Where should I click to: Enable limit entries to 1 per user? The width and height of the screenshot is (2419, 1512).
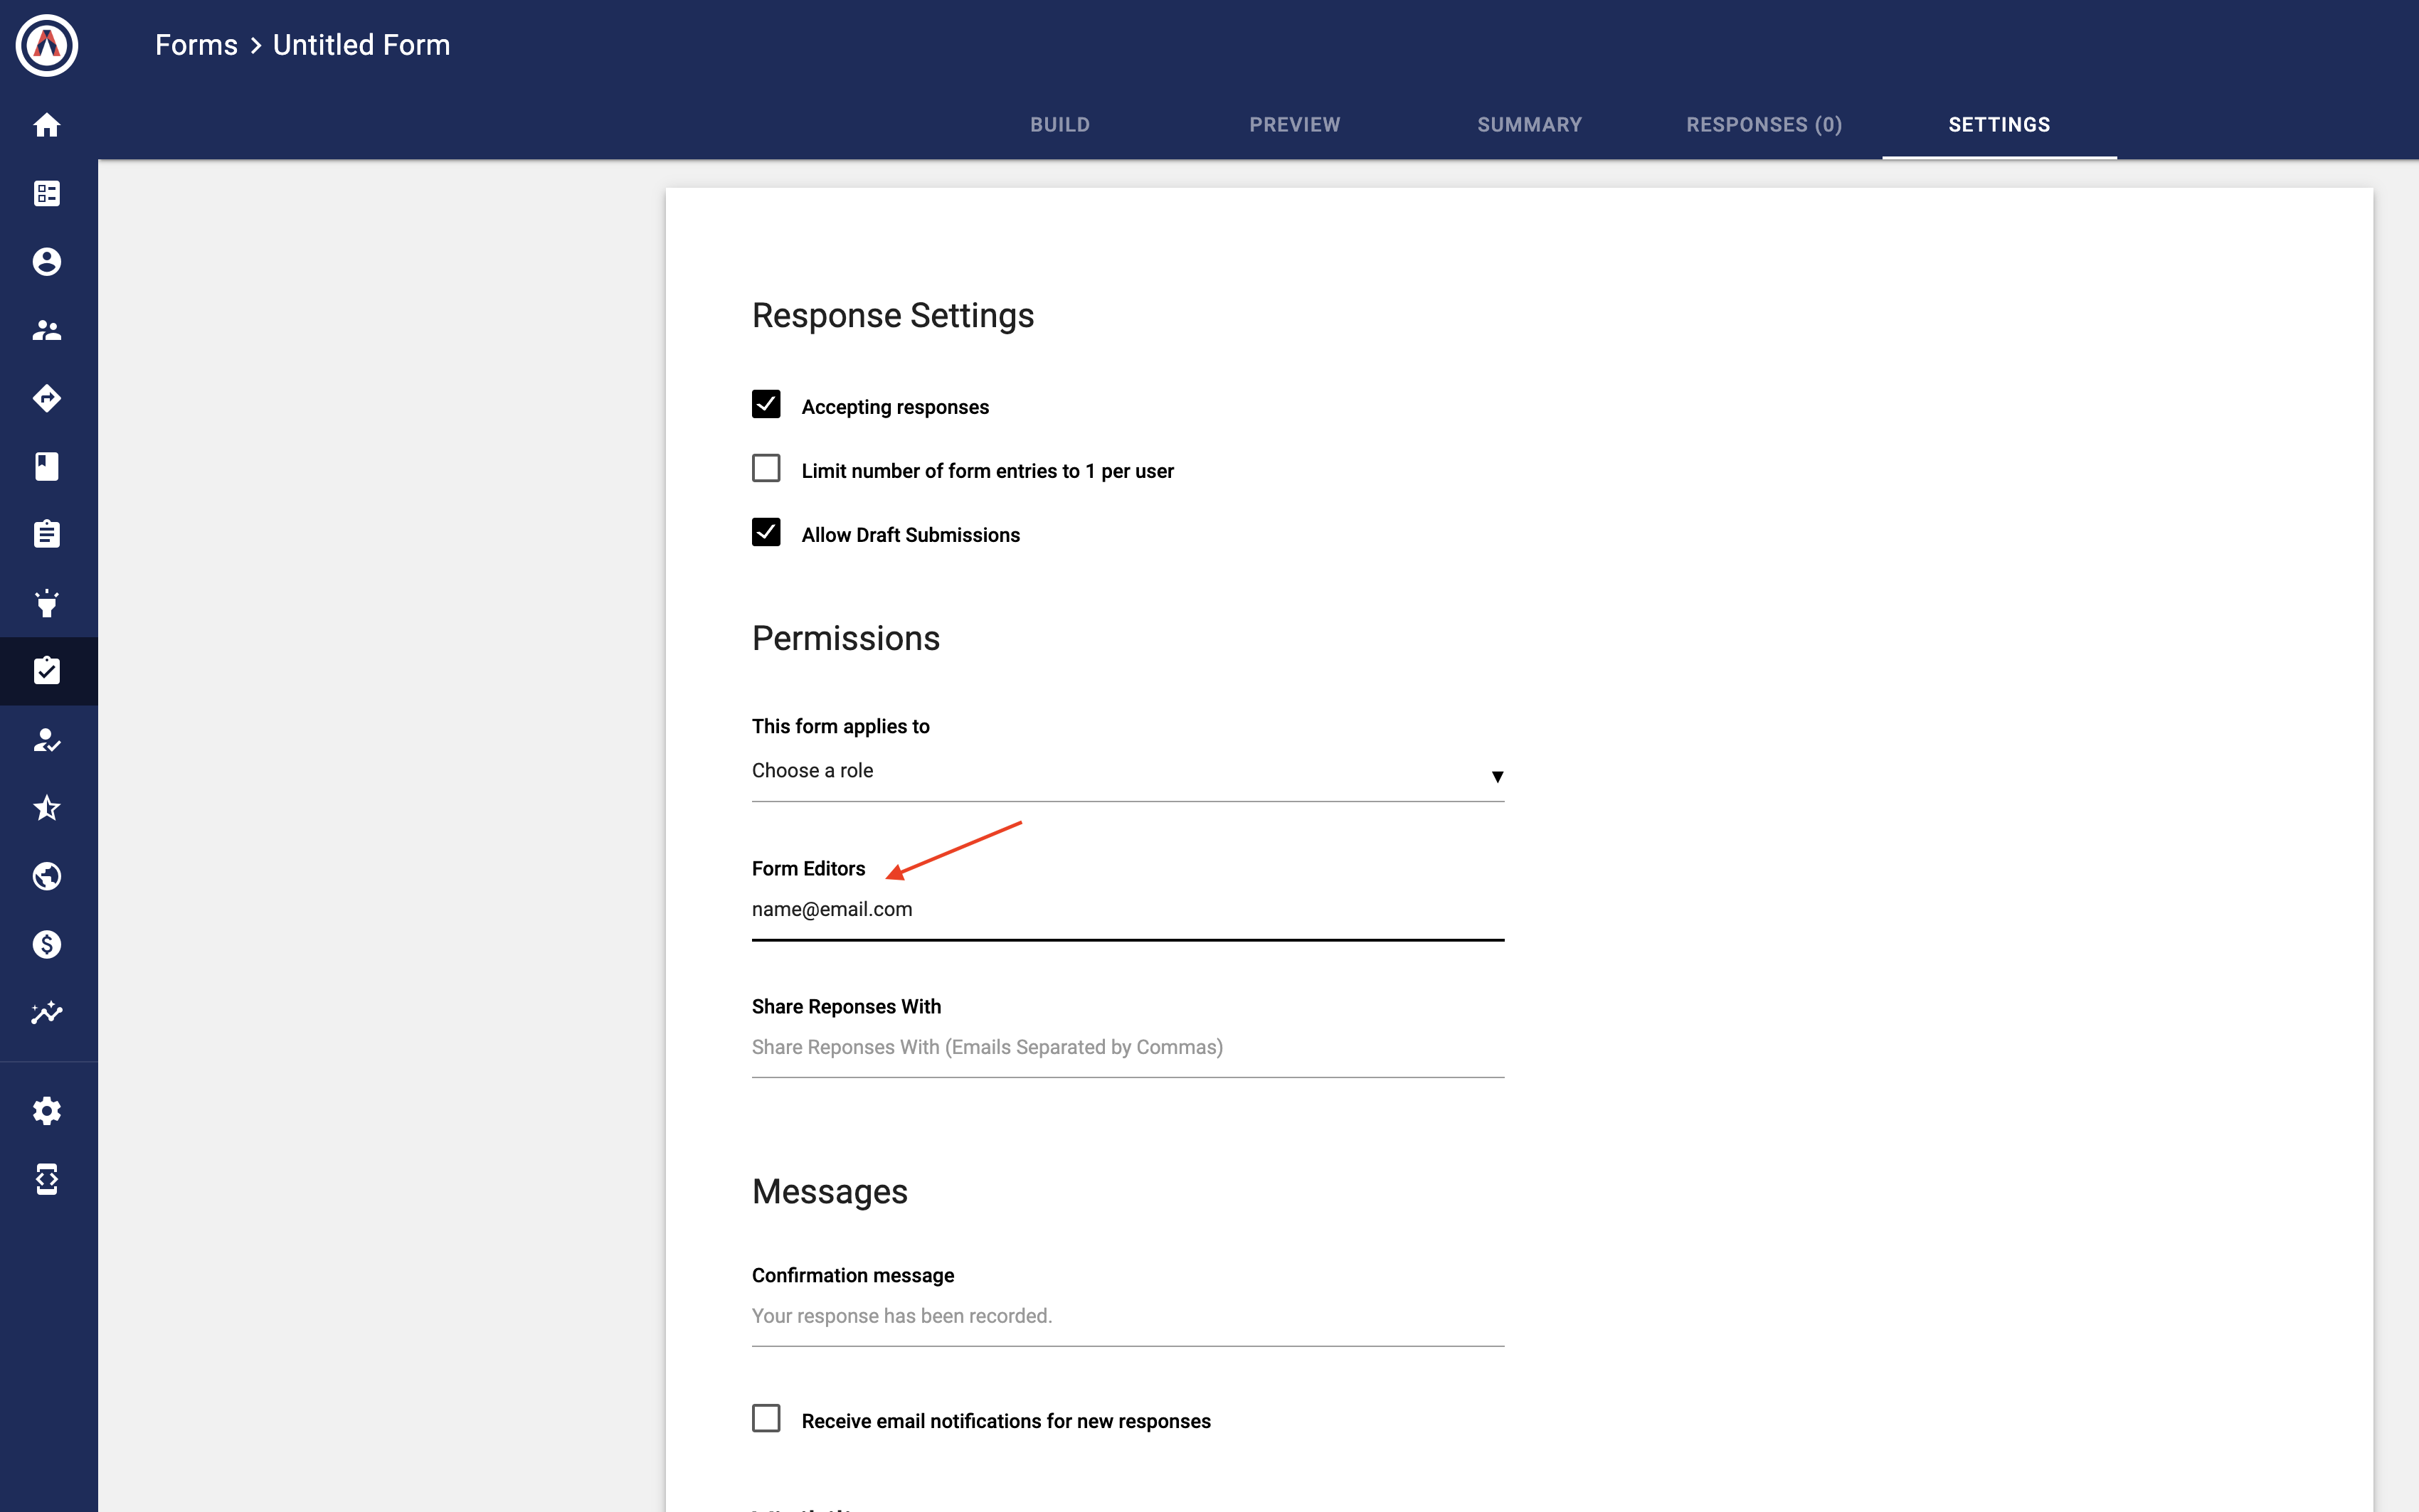click(766, 469)
